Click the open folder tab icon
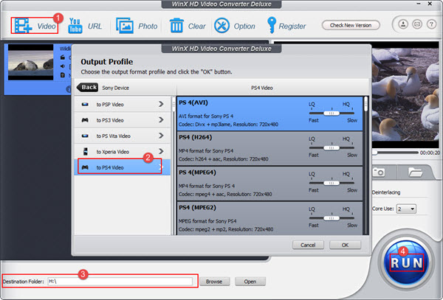443x300 pixels. [x=415, y=172]
